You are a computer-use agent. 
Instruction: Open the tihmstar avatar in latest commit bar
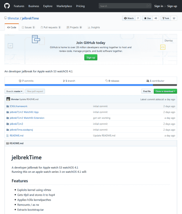point(8,99)
